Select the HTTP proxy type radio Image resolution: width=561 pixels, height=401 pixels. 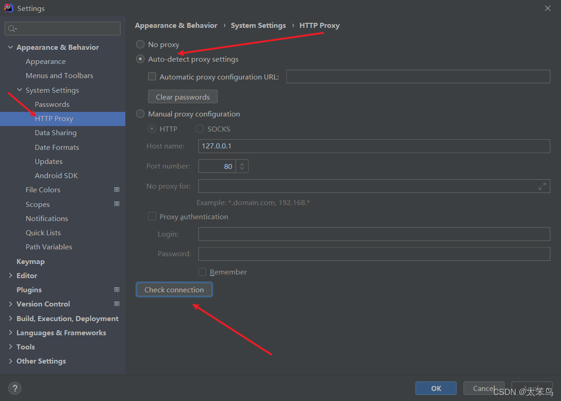(x=152, y=129)
